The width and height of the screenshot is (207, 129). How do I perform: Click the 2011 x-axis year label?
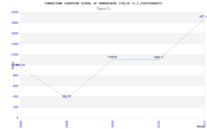[204, 123]
